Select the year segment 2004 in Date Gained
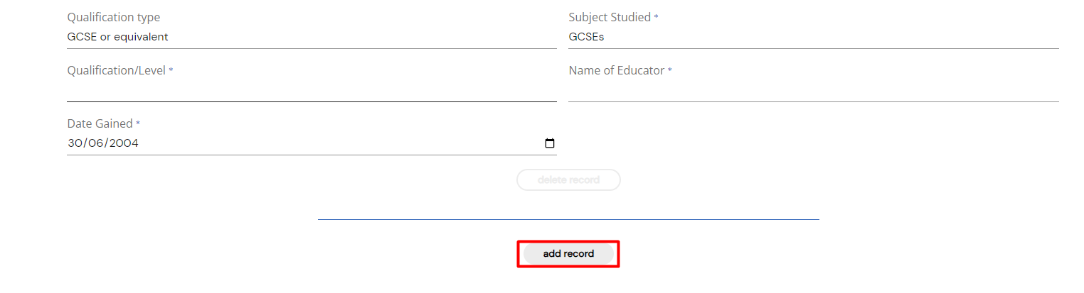Image resolution: width=1084 pixels, height=293 pixels. [124, 143]
